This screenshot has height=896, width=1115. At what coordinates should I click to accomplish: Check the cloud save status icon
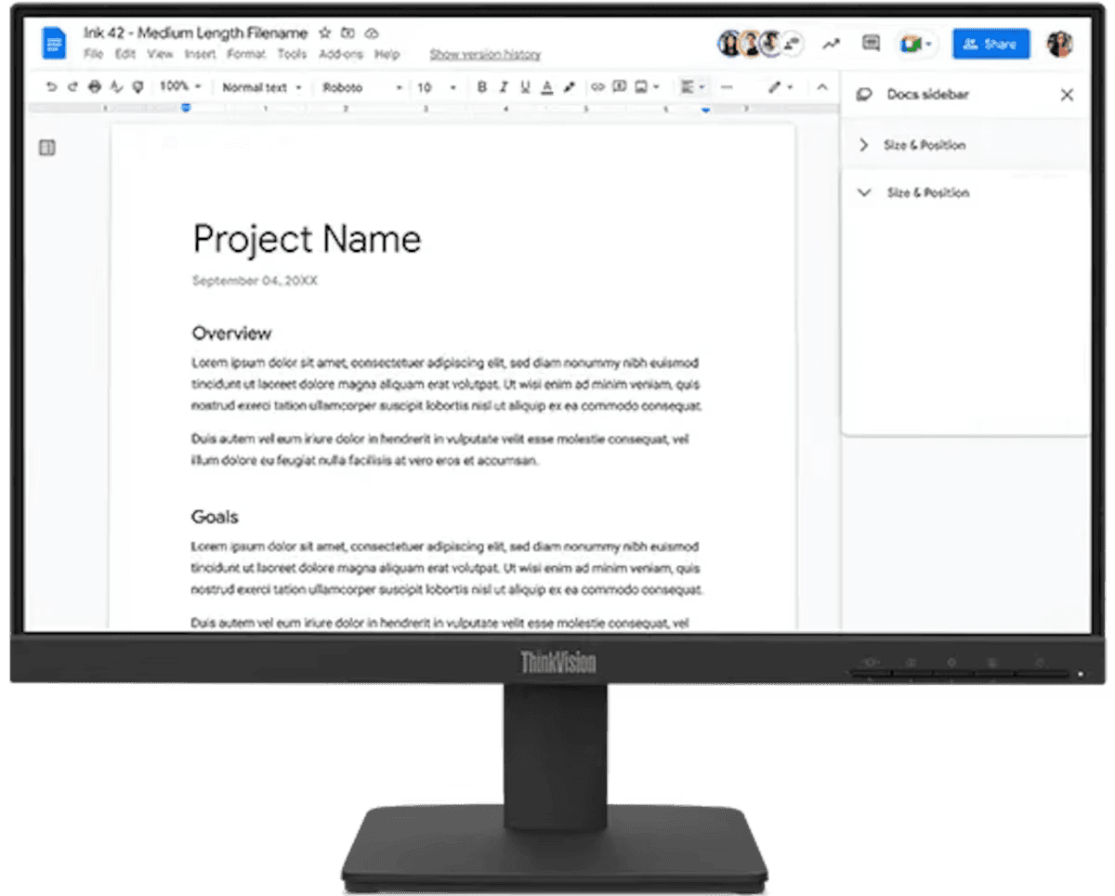(372, 33)
